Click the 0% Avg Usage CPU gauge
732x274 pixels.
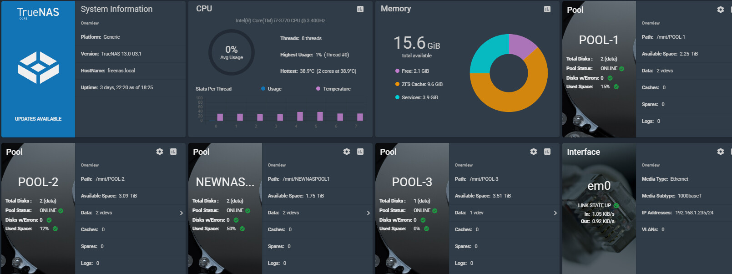point(232,52)
